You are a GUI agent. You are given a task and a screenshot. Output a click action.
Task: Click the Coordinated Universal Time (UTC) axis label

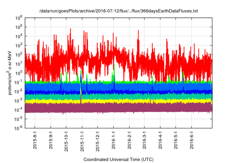pyautogui.click(x=118, y=159)
